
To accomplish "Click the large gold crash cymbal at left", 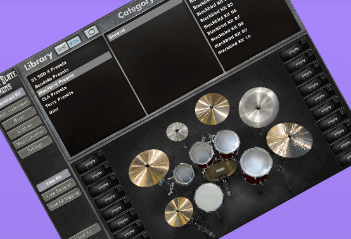I will coord(149,168).
